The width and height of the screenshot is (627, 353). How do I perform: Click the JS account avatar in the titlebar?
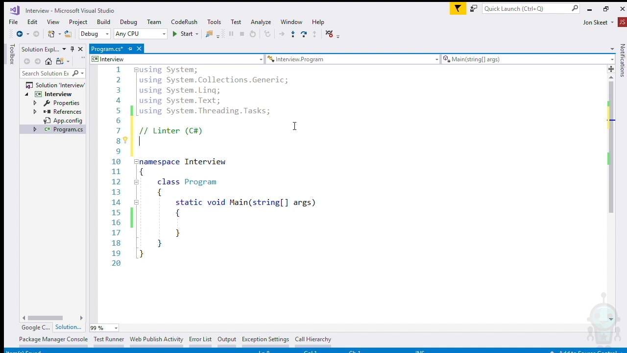622,22
